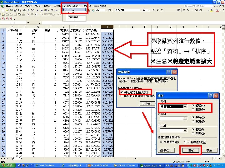Click the chart wizard icon beside zoom box
225x168 pixels.
[x=89, y=10]
